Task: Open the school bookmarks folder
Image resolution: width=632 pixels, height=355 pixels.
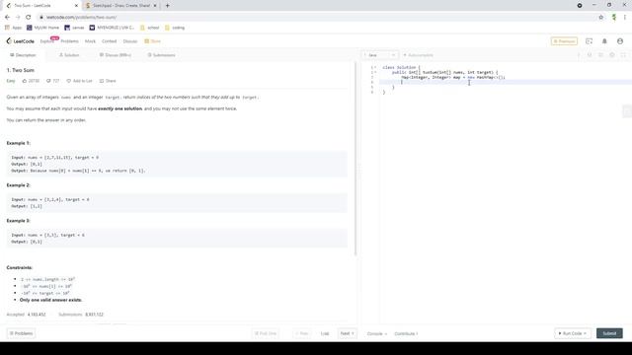Action: 149,28
